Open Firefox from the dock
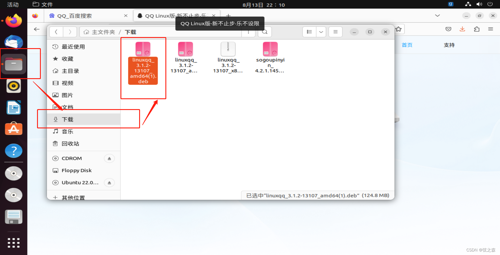 (13, 21)
